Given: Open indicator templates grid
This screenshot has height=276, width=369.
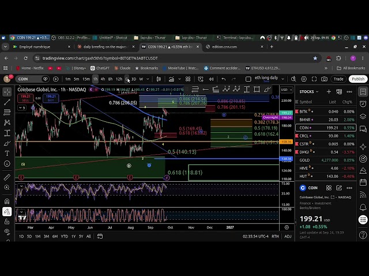Looking at the screenshot, I should coord(188,79).
